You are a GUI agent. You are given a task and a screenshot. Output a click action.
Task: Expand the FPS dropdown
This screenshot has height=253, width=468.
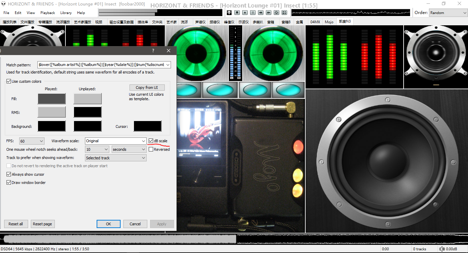(x=32, y=141)
